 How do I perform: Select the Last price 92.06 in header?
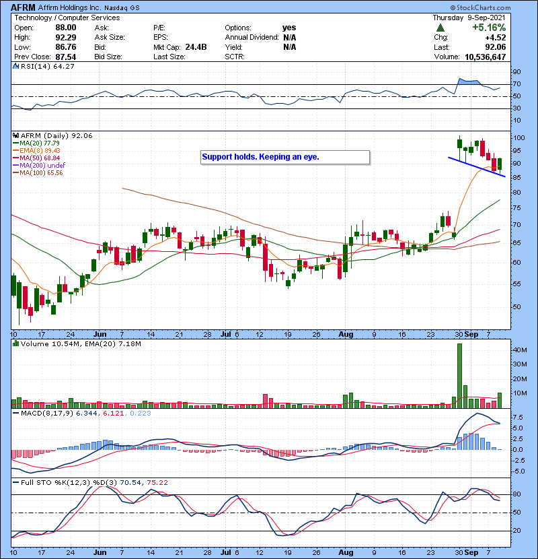[x=495, y=47]
